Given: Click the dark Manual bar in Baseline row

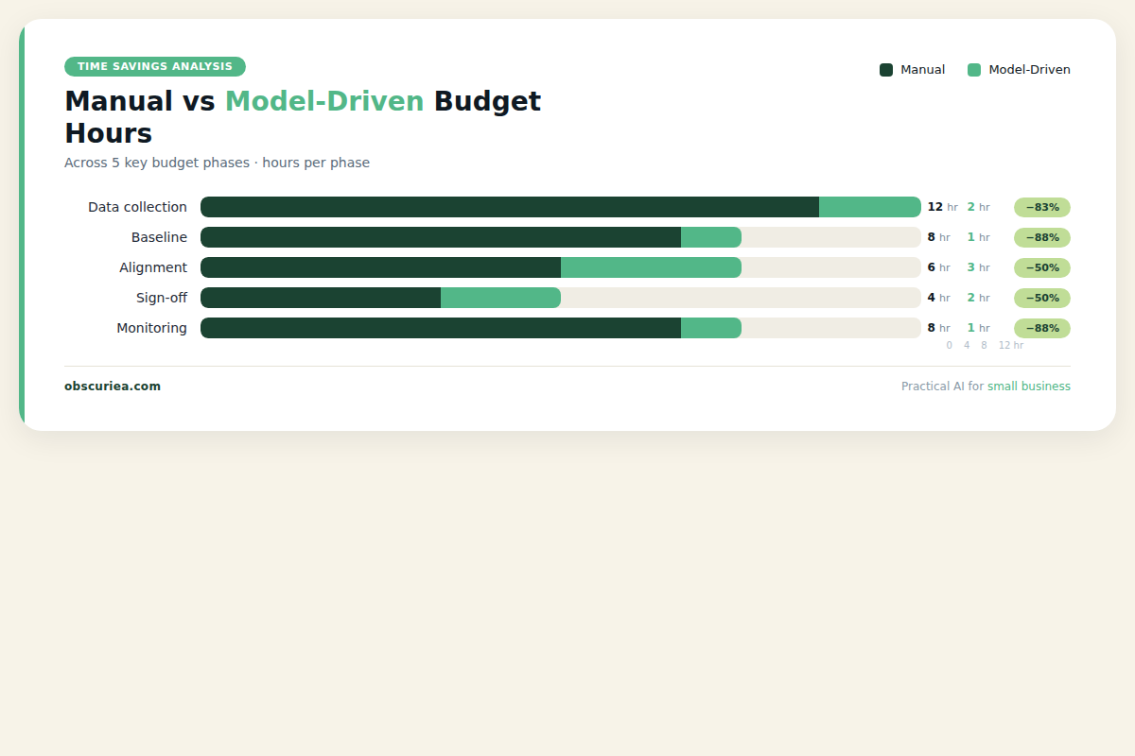Looking at the screenshot, I should point(441,237).
